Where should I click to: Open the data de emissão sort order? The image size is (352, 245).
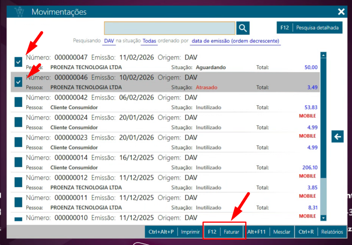pos(235,41)
